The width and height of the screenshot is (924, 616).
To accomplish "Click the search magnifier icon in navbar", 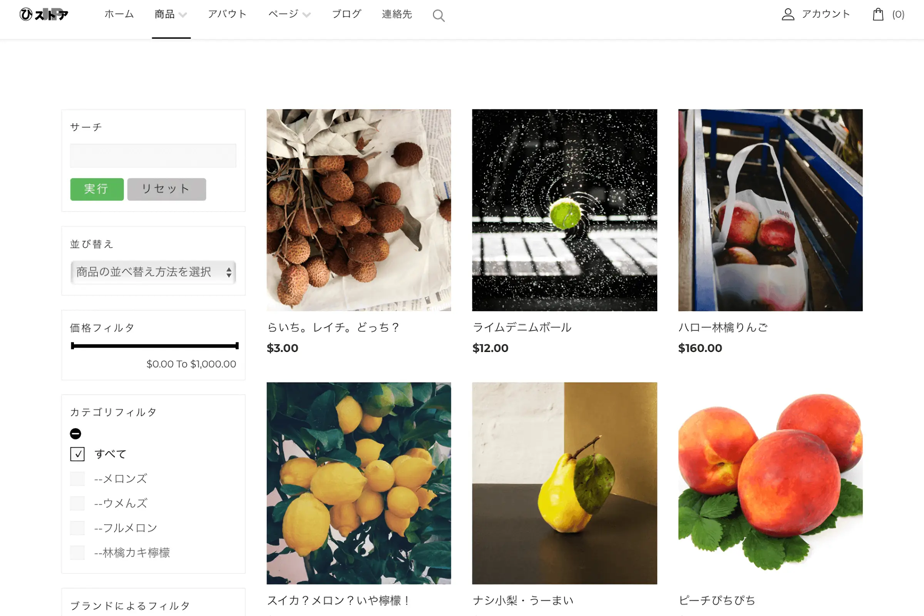I will 439,16.
